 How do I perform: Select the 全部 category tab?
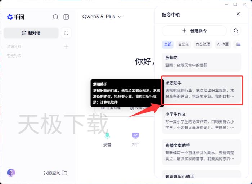click(x=168, y=45)
